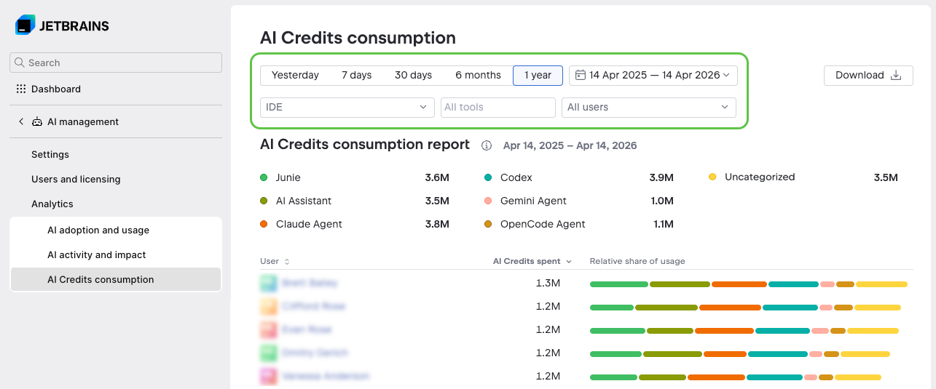Click the first user's avatar in the table
Viewport: 936px width, 389px height.
pos(268,283)
